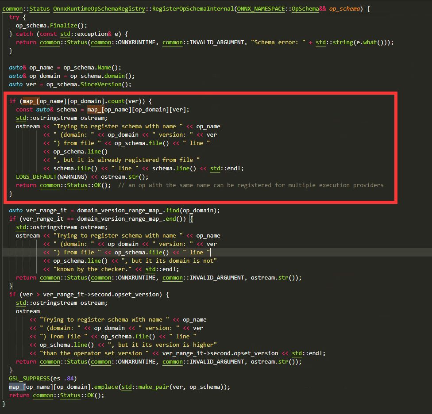Click the underlined OpSchema type in the signature
Image resolution: width=432 pixels, height=414 pixels.
[305, 8]
